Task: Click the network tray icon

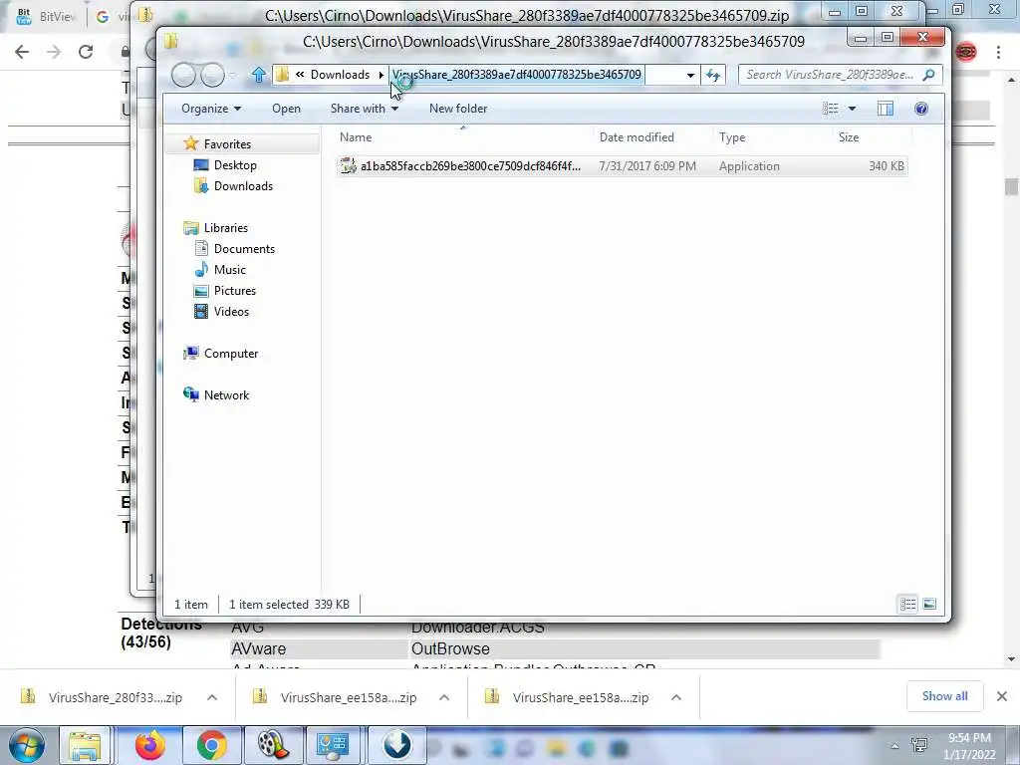Action: (x=919, y=745)
